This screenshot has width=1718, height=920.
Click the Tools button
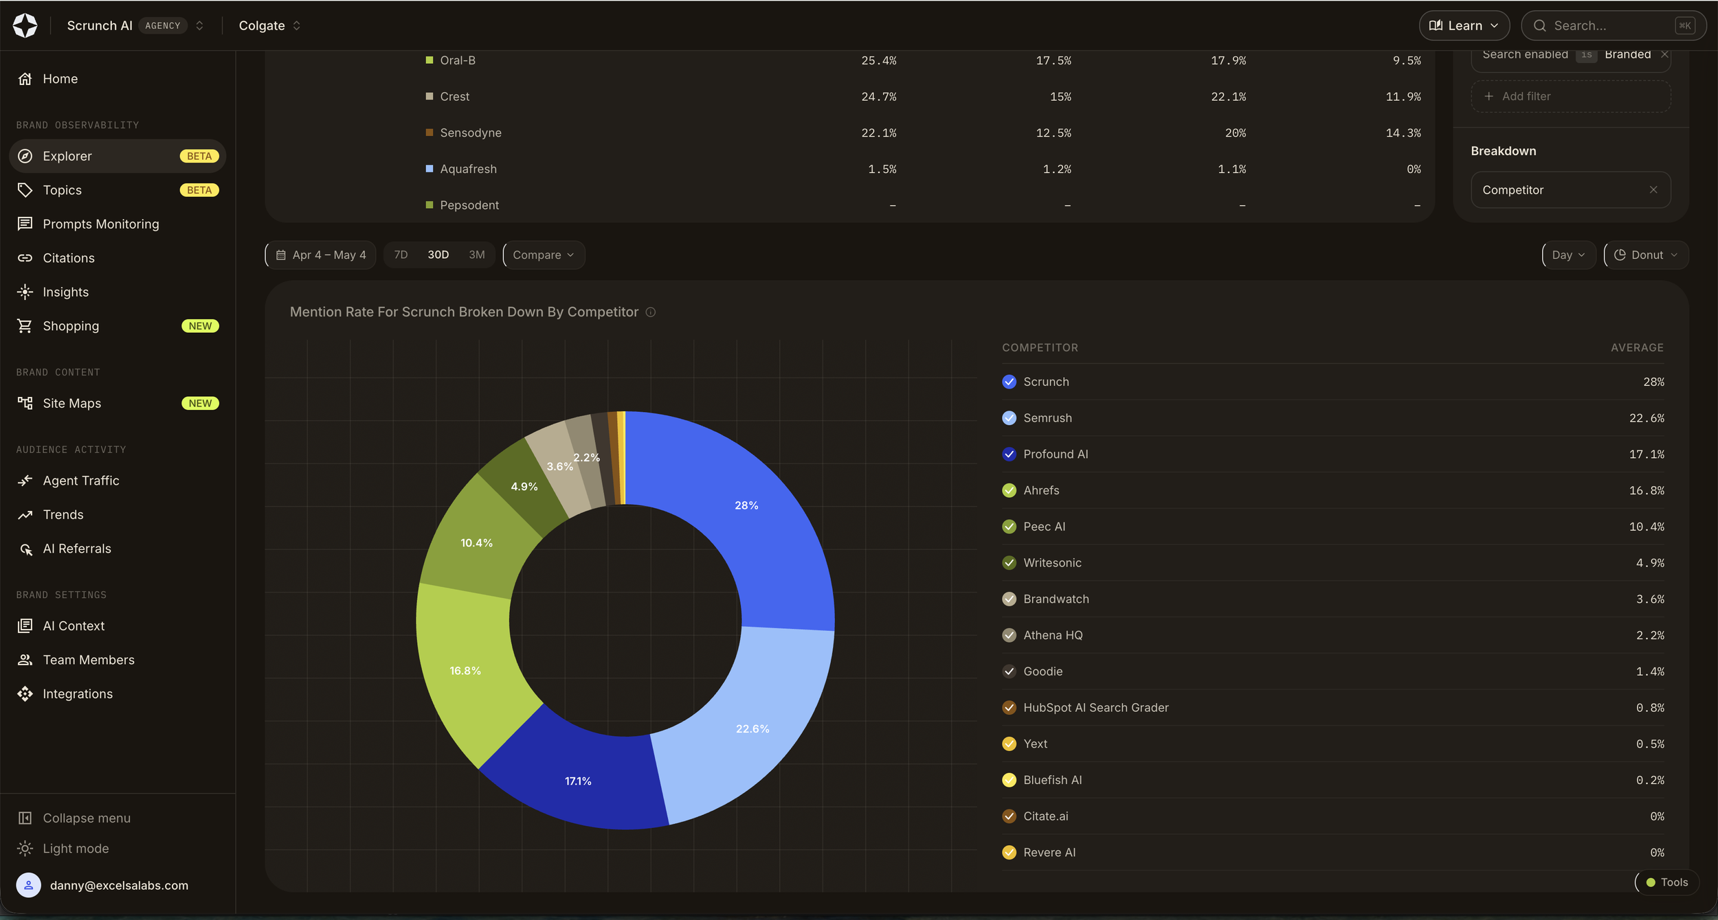click(x=1666, y=883)
